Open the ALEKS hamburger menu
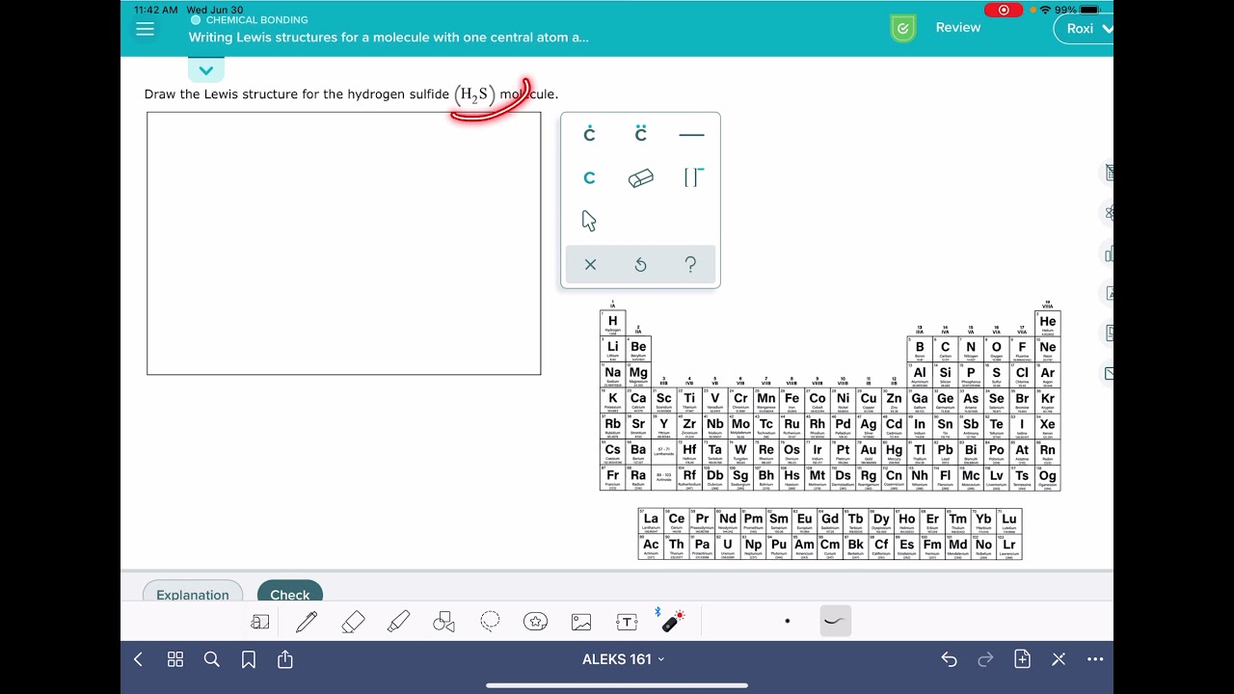 (146, 29)
